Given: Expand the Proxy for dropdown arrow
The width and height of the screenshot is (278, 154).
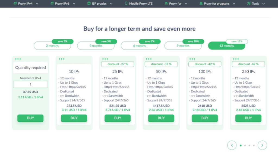Looking at the screenshot, I should pyautogui.click(x=186, y=4).
